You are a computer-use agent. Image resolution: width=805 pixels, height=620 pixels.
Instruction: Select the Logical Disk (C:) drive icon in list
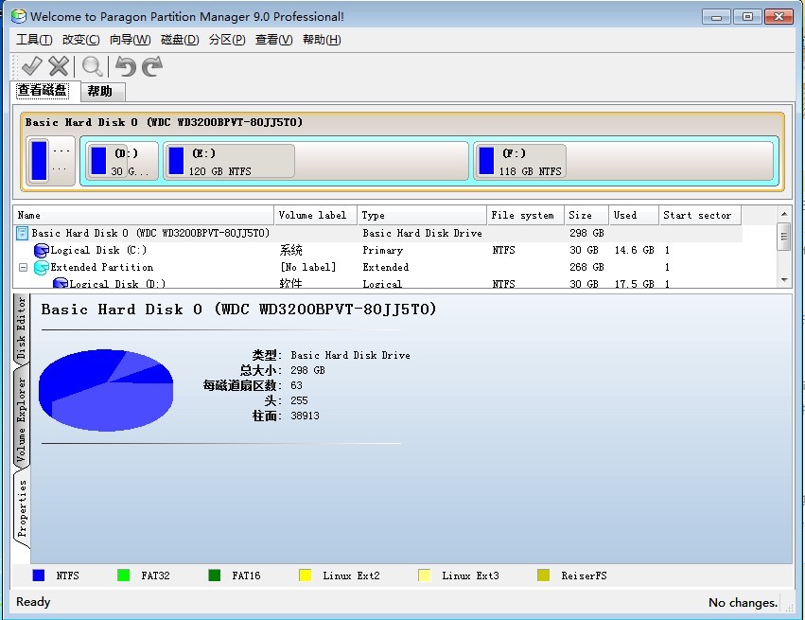(x=41, y=251)
